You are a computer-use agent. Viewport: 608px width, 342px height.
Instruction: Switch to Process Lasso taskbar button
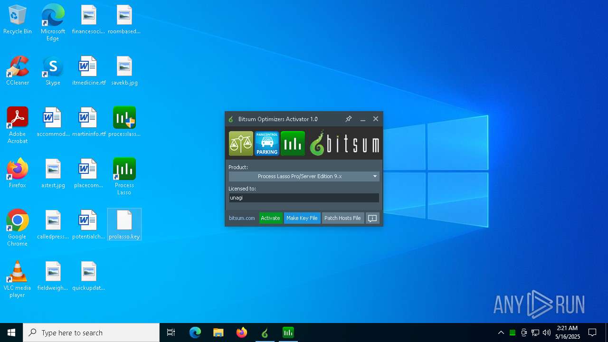click(x=288, y=332)
